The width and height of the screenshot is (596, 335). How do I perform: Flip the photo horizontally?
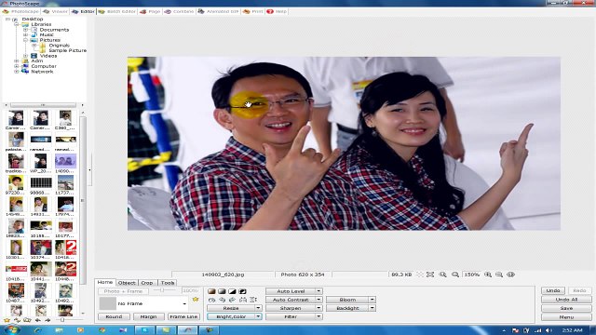(242, 300)
